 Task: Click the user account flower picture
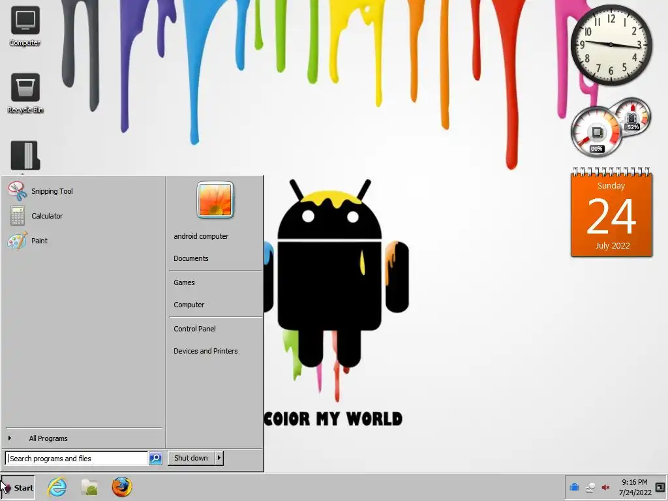(x=215, y=200)
